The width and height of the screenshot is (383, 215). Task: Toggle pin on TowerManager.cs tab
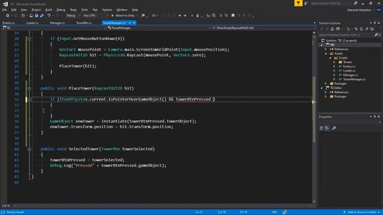[130, 23]
